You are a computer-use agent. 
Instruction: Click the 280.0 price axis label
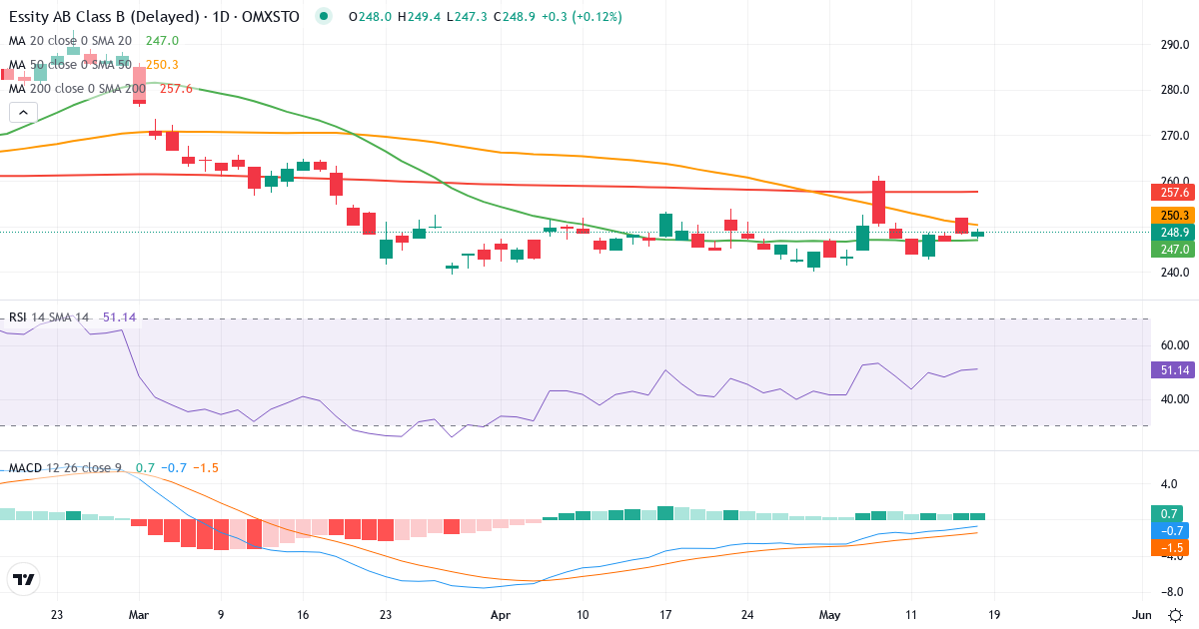(x=1174, y=90)
